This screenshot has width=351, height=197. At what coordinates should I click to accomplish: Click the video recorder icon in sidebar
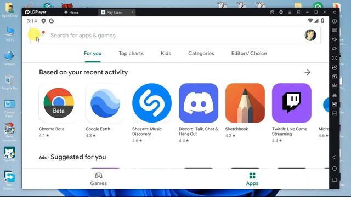click(x=335, y=105)
